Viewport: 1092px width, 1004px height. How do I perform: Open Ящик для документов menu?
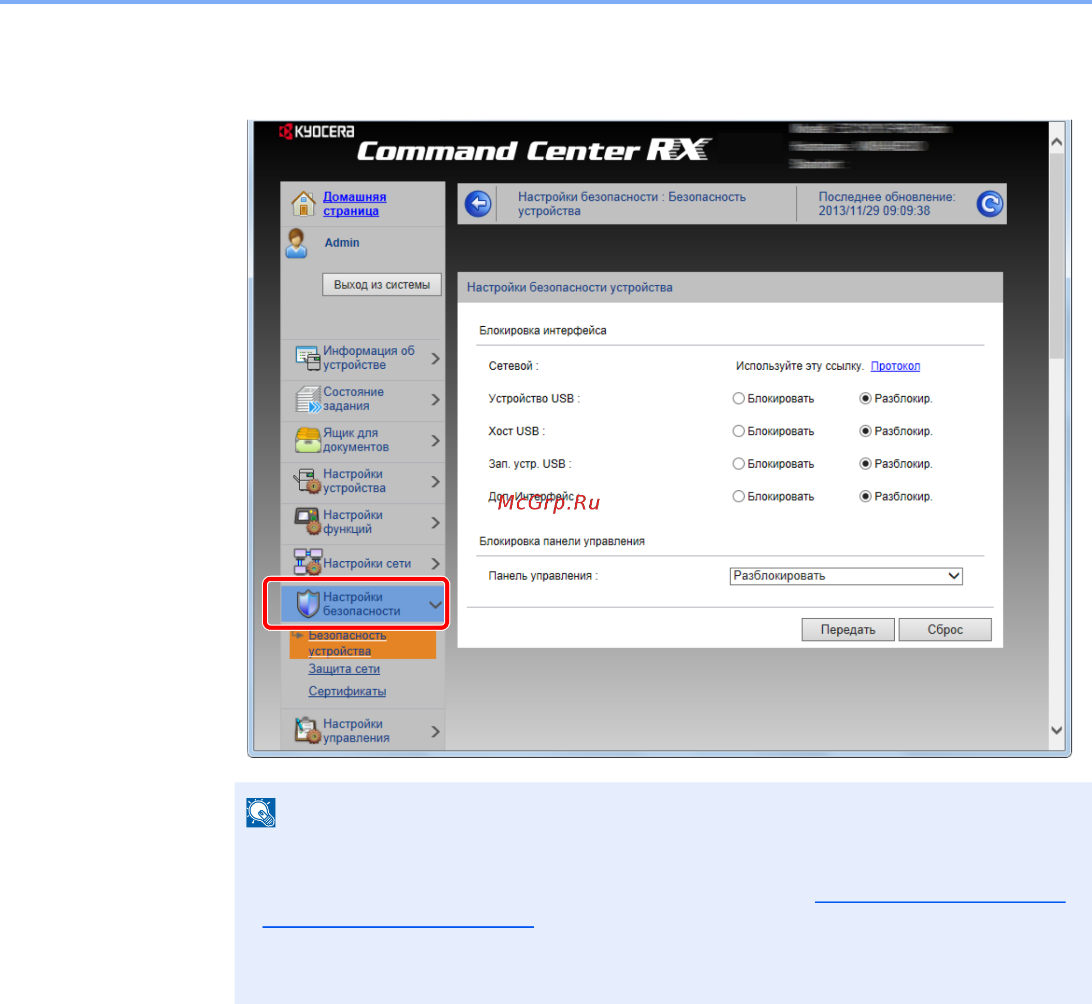coord(362,441)
